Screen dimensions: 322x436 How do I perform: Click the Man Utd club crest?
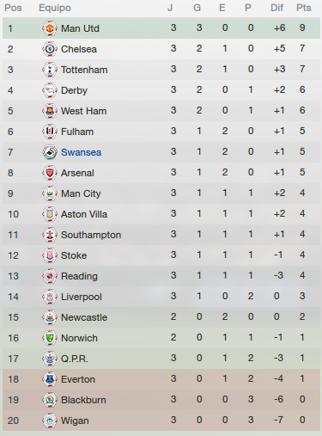[x=50, y=28]
